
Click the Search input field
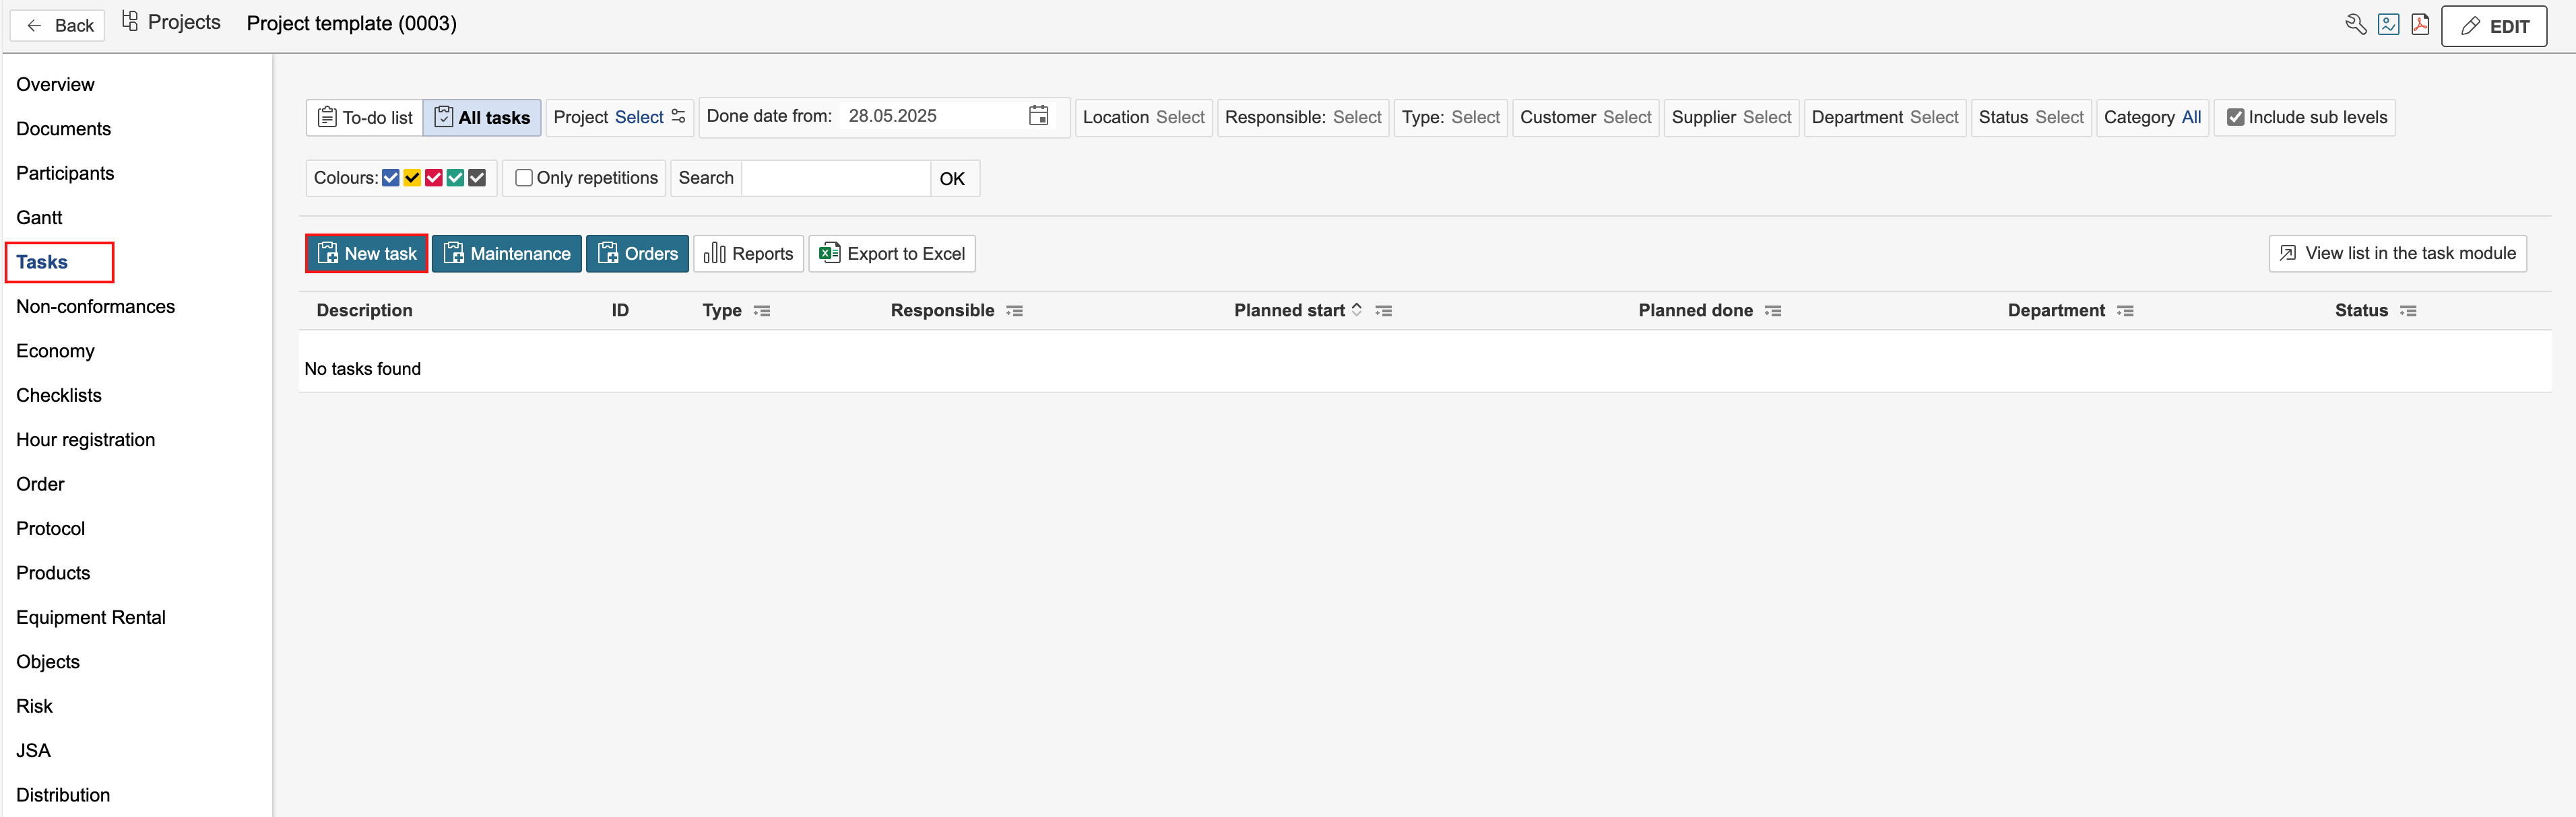point(835,179)
